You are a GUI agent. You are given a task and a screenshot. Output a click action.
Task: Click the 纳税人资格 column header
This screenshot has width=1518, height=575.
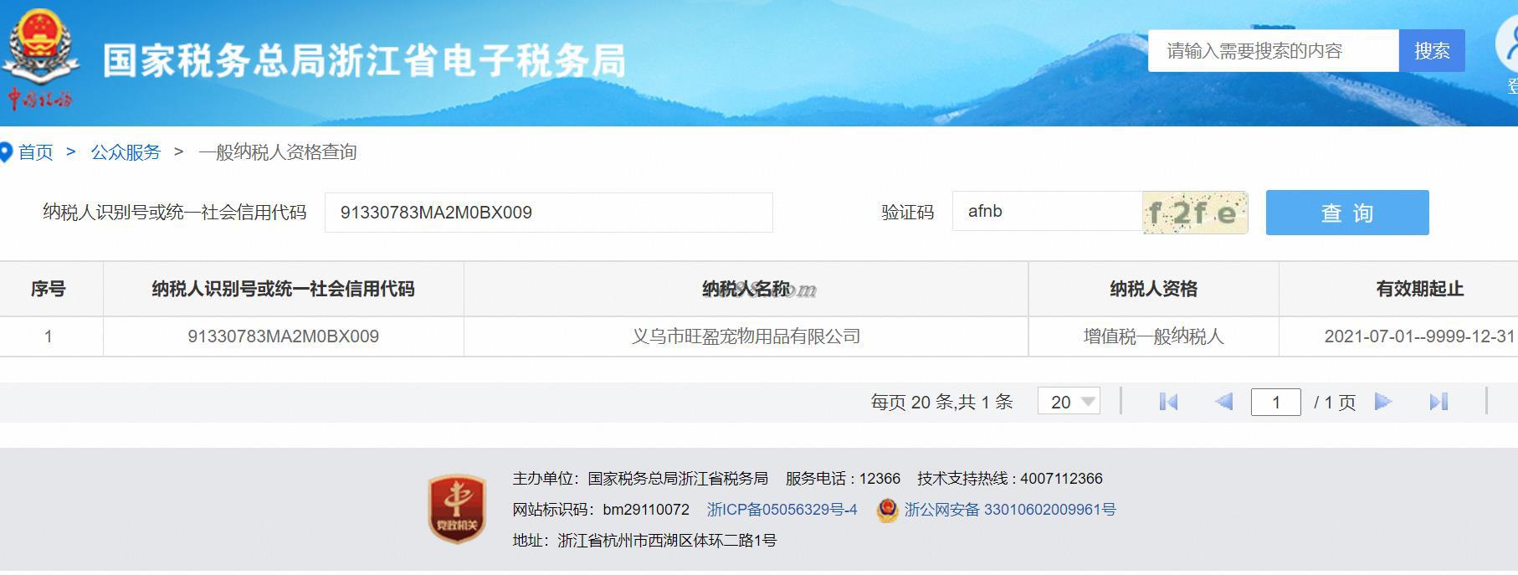point(1154,289)
